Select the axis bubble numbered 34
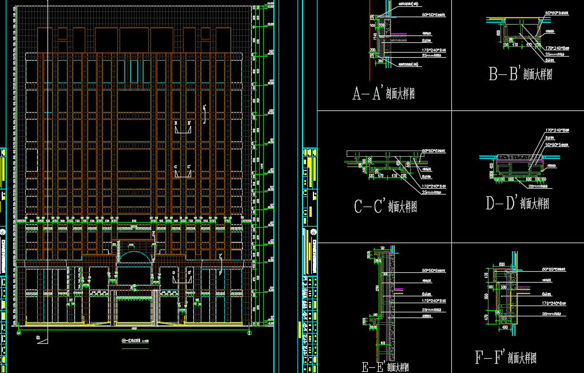The width and height of the screenshot is (584, 373). click(19, 332)
